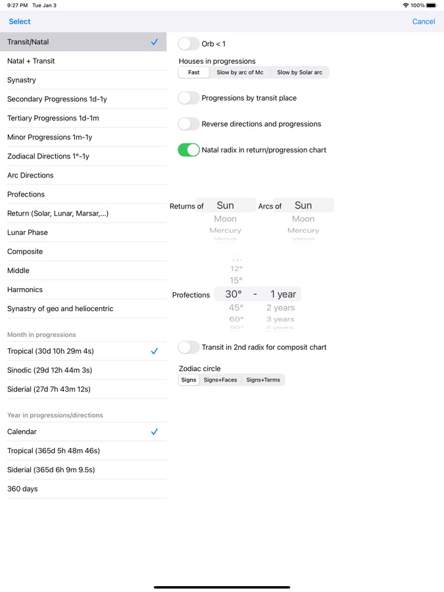This screenshot has width=444, height=592.
Task: Tap the Select button in header
Action: pyautogui.click(x=20, y=22)
